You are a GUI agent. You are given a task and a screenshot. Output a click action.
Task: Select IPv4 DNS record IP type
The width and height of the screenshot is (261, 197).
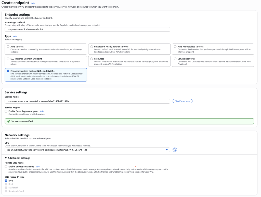tap(6, 181)
